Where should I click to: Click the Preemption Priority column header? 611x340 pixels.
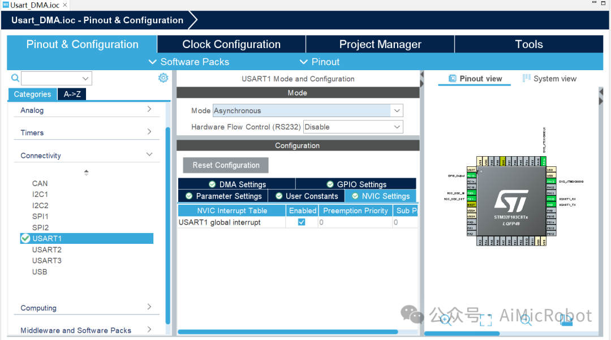tap(355, 210)
